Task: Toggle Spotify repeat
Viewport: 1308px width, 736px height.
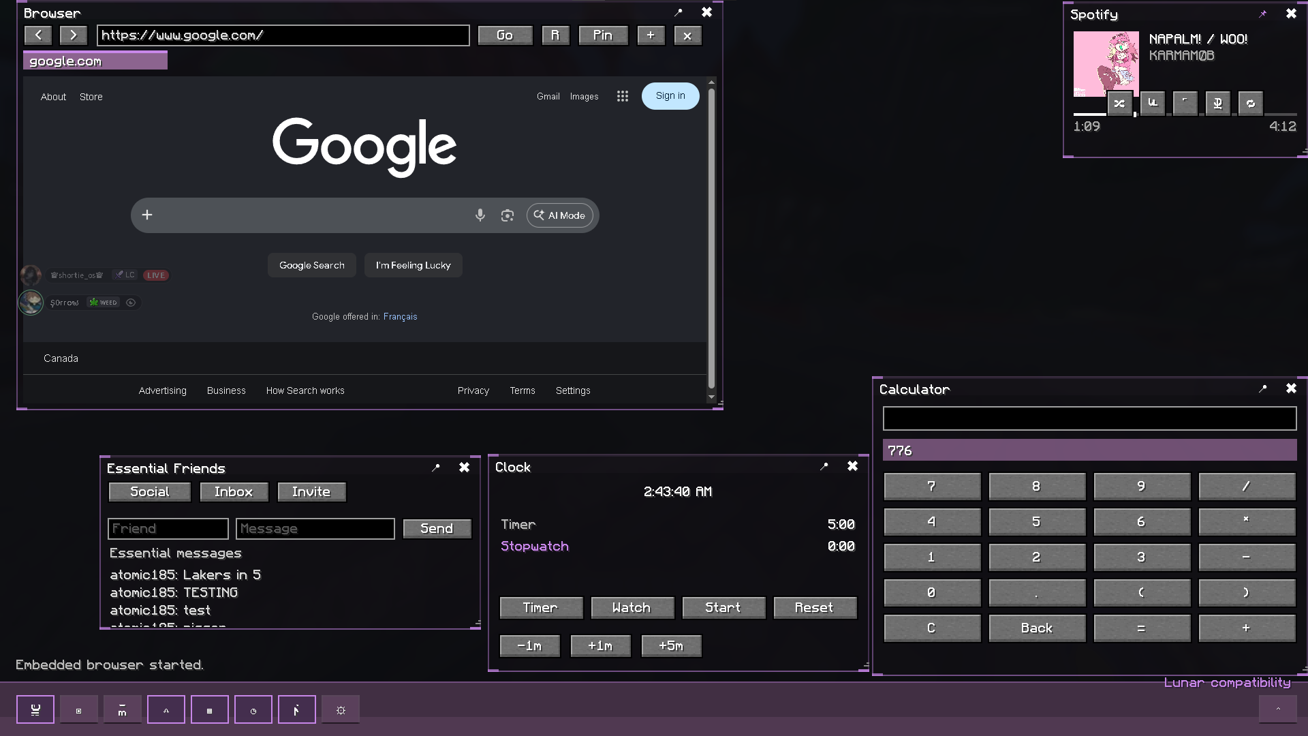Action: [1250, 103]
